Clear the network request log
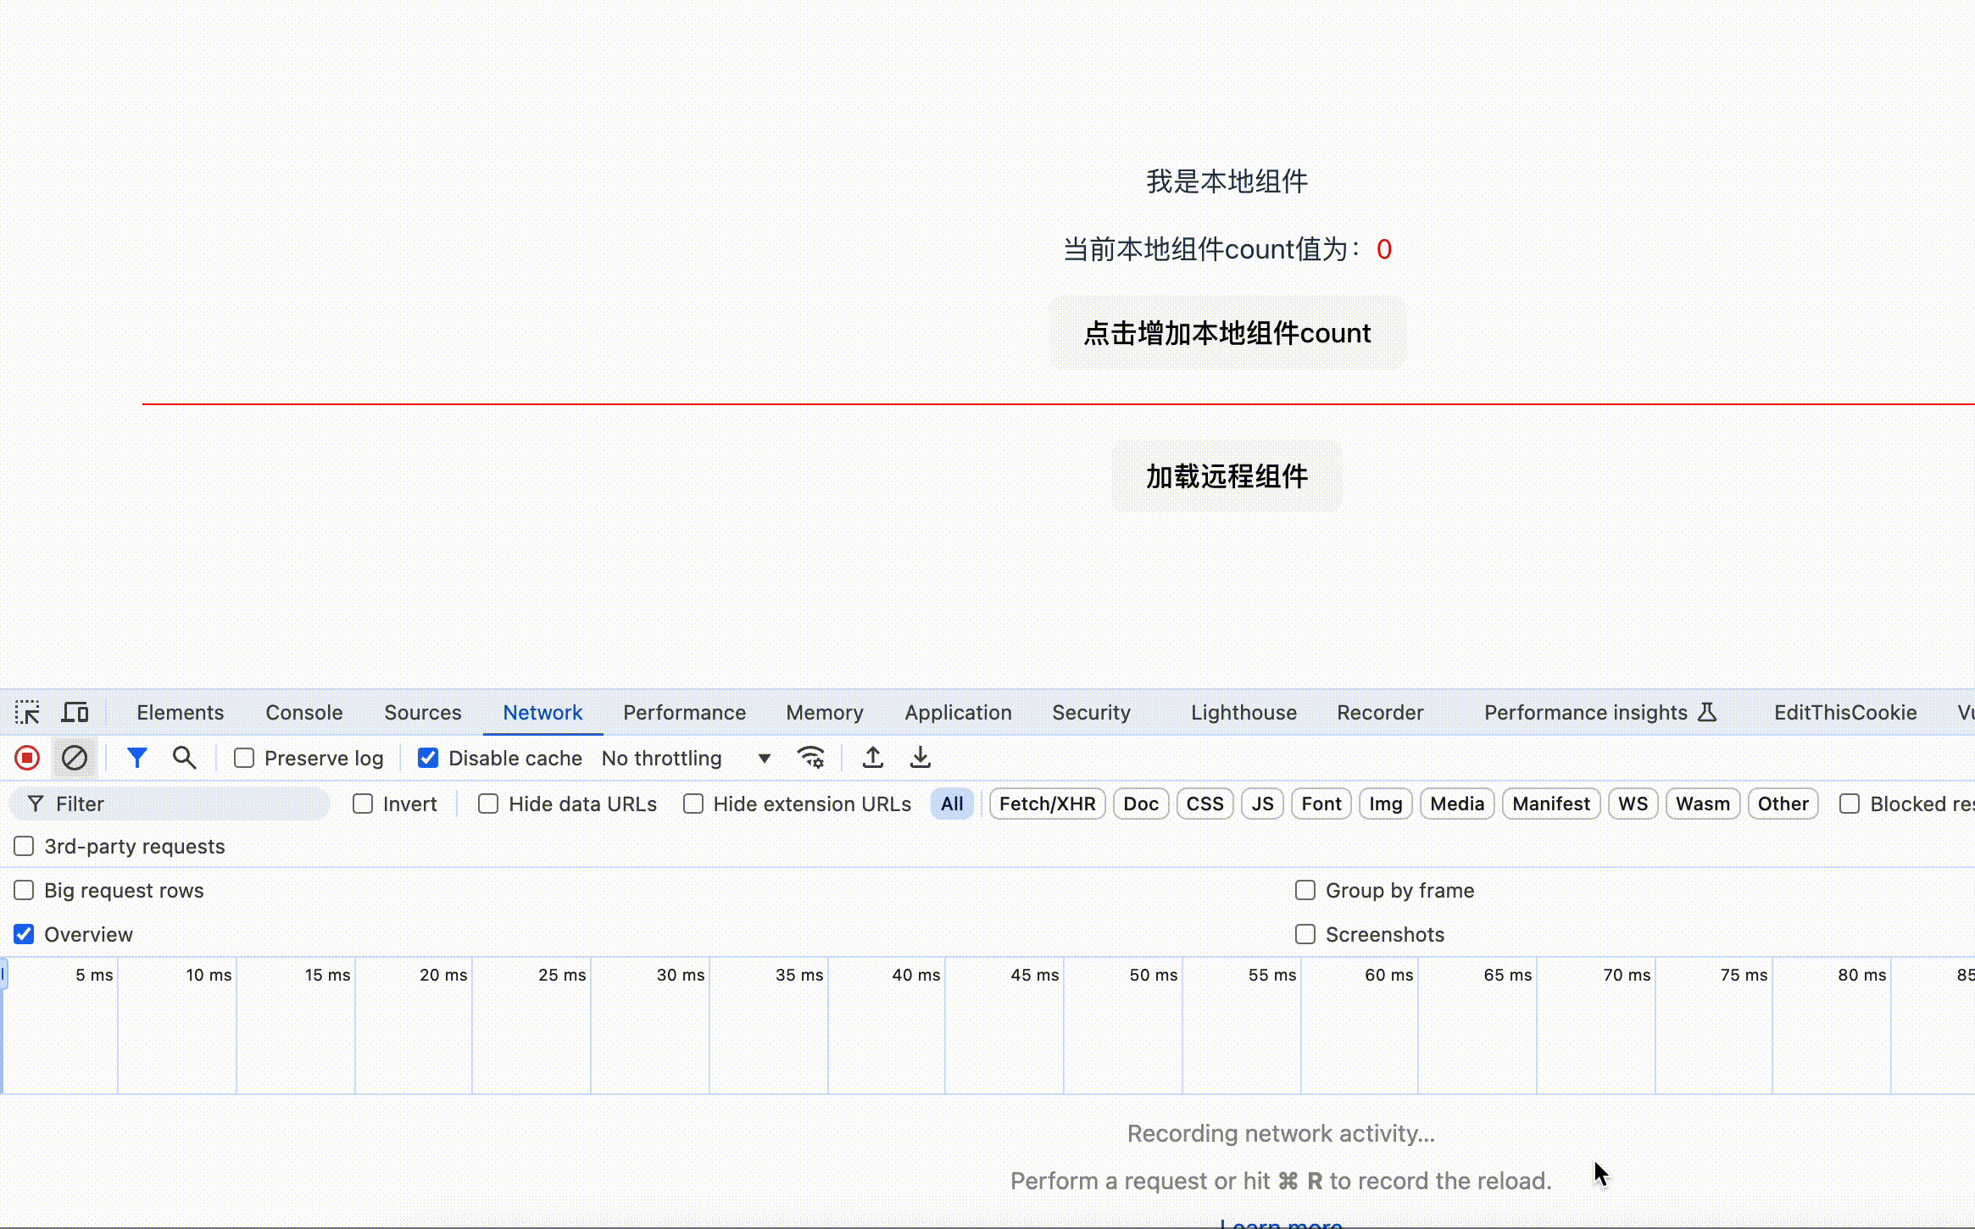This screenshot has width=1975, height=1229. pos(75,757)
